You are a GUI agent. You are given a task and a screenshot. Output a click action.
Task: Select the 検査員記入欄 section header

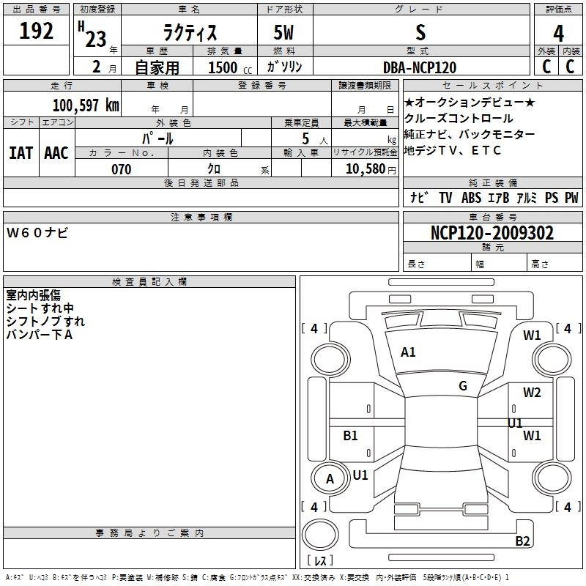[149, 282]
